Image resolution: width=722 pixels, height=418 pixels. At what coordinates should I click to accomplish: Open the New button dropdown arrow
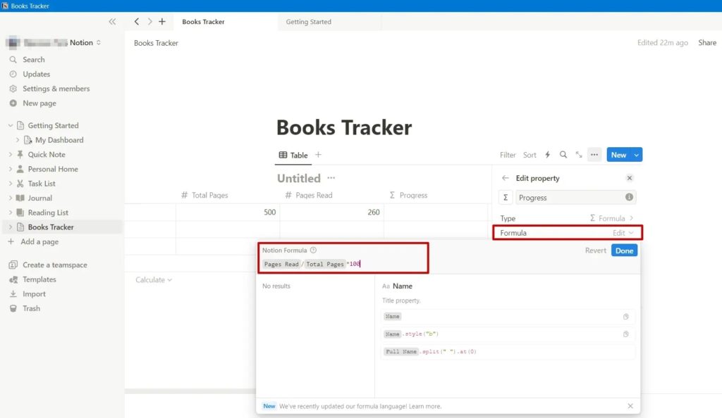(x=637, y=155)
